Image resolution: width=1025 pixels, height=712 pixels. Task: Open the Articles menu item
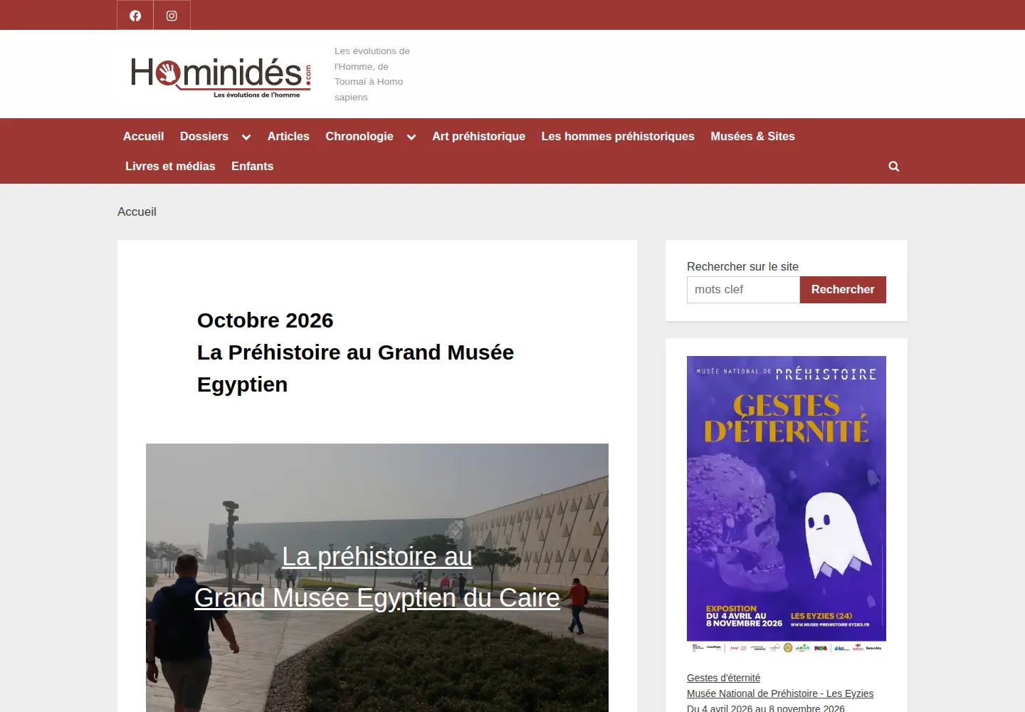coord(288,136)
